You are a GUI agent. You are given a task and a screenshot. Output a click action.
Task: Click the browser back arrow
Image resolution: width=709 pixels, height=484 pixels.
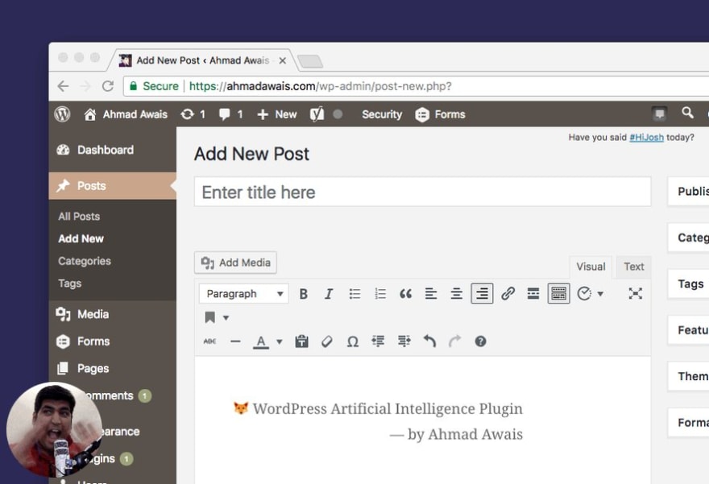click(64, 86)
